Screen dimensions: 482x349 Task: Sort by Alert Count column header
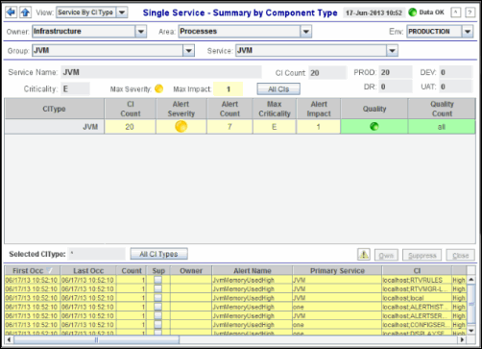point(229,109)
